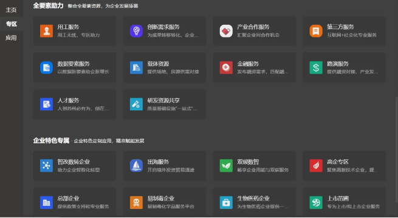Open the 出海服务 sailboat icon

coord(136,166)
